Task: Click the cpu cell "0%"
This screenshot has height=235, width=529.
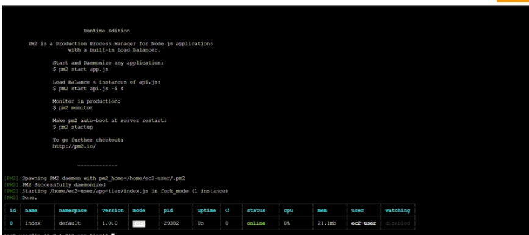Action: [x=287, y=223]
